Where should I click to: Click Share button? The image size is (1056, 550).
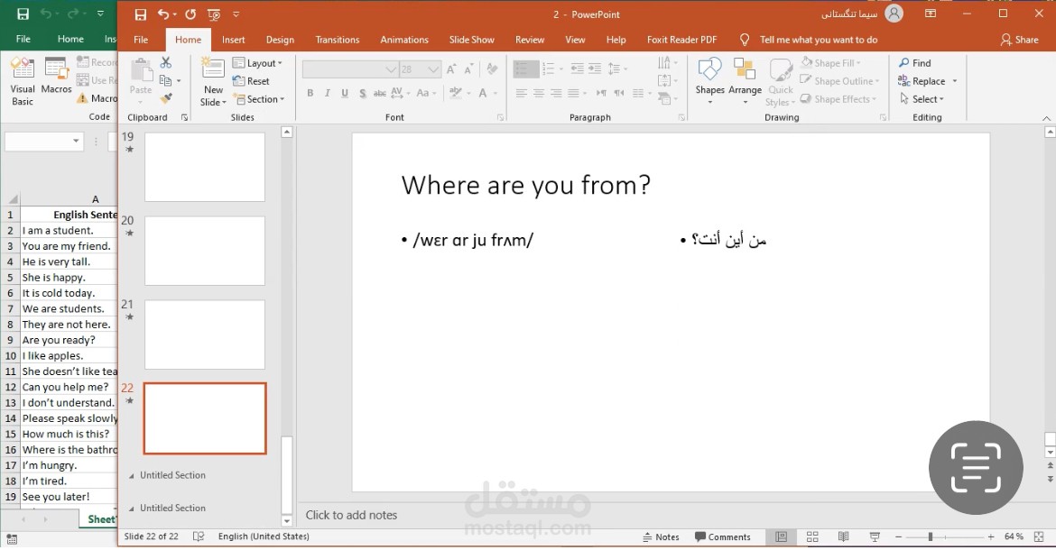1019,40
